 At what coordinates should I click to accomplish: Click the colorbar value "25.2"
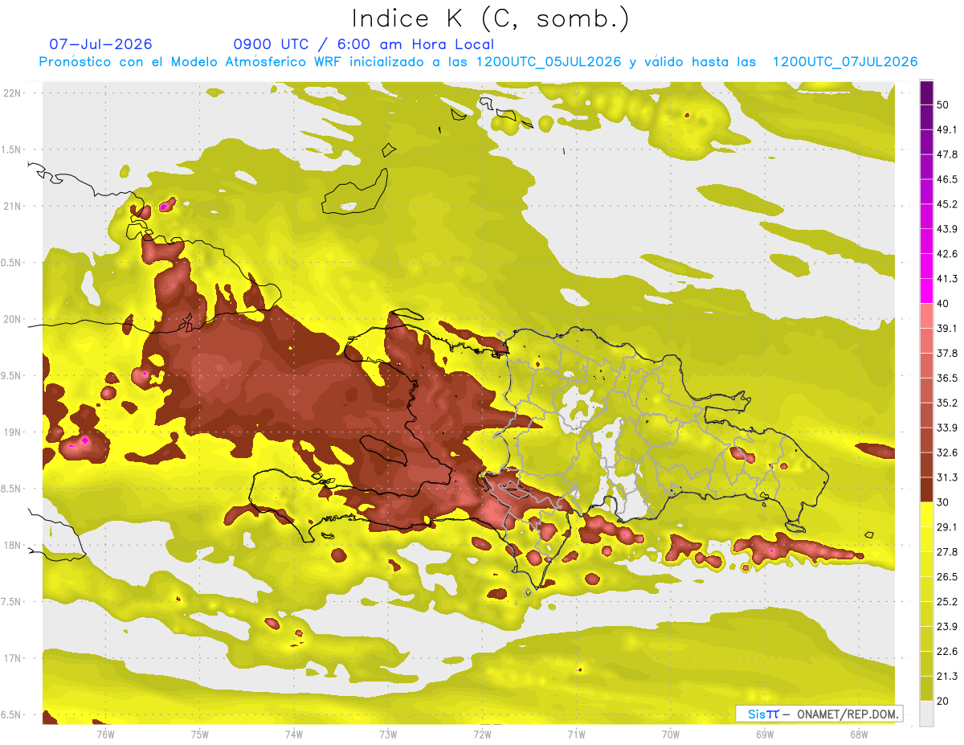[947, 602]
